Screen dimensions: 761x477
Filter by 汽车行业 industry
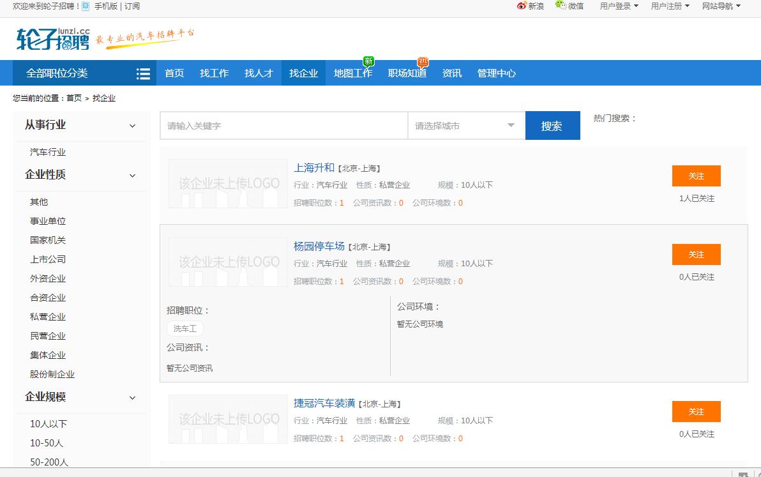[x=47, y=153]
